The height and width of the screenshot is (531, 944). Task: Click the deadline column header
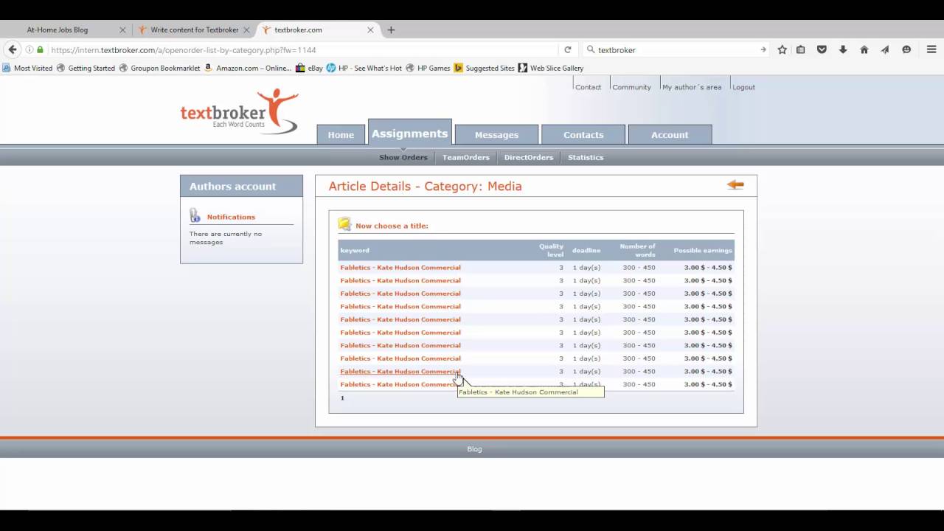click(x=586, y=251)
